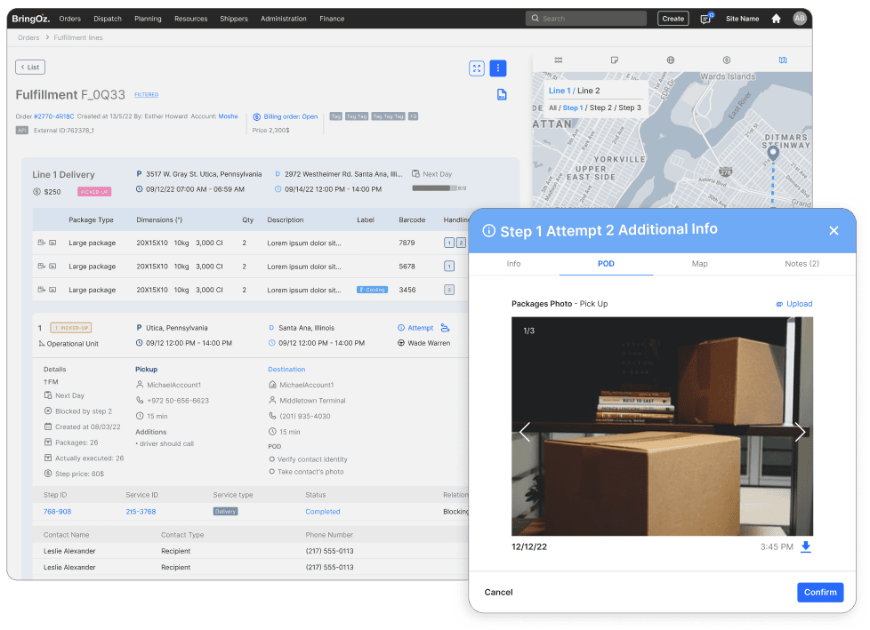The width and height of the screenshot is (870, 630).
Task: Open the notes icon in map panel
Action: pos(614,60)
